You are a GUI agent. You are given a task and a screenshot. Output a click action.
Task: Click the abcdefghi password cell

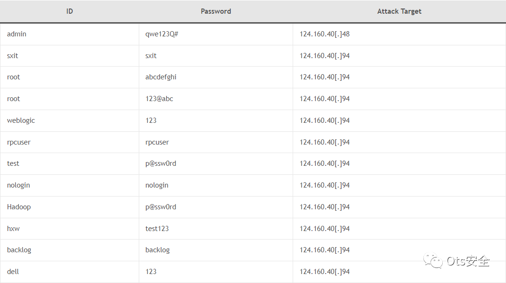161,77
